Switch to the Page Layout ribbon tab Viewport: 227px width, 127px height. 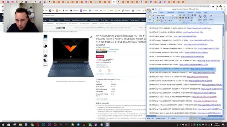(x=171, y=12)
